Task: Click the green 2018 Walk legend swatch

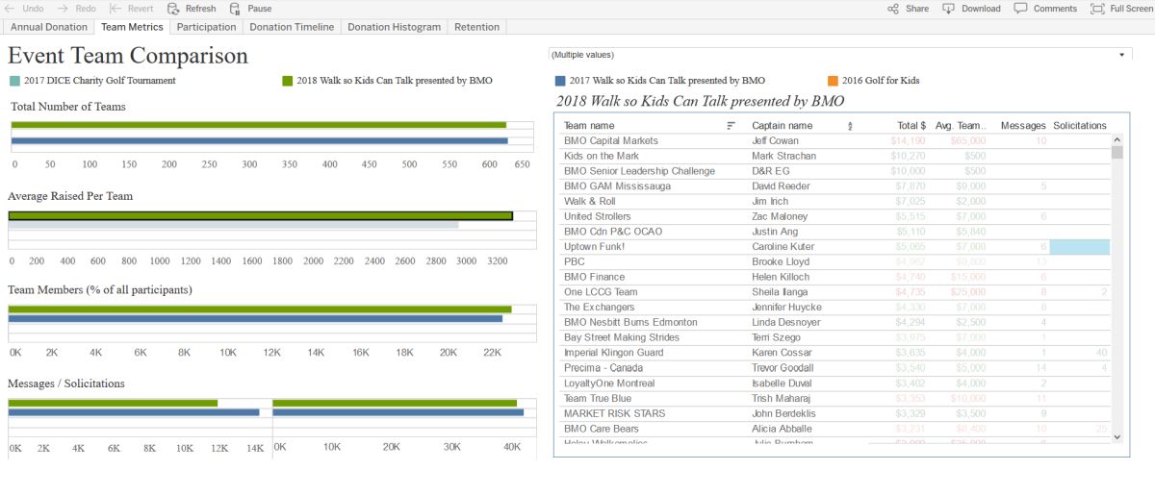Action: [287, 81]
